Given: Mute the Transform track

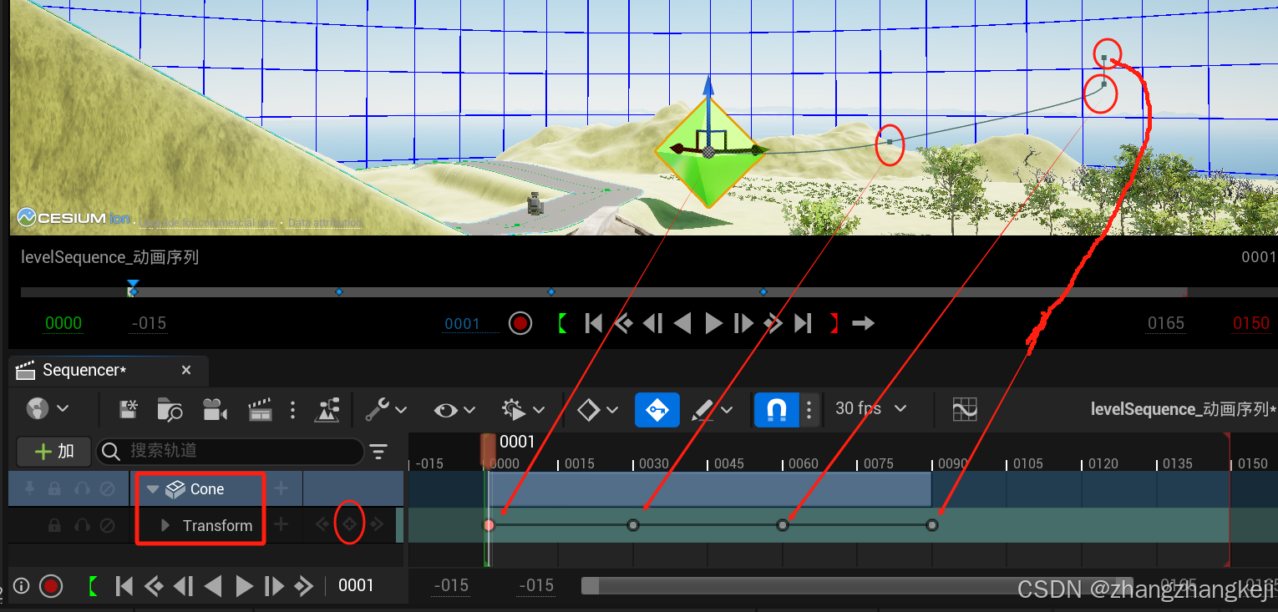Looking at the screenshot, I should tap(107, 526).
